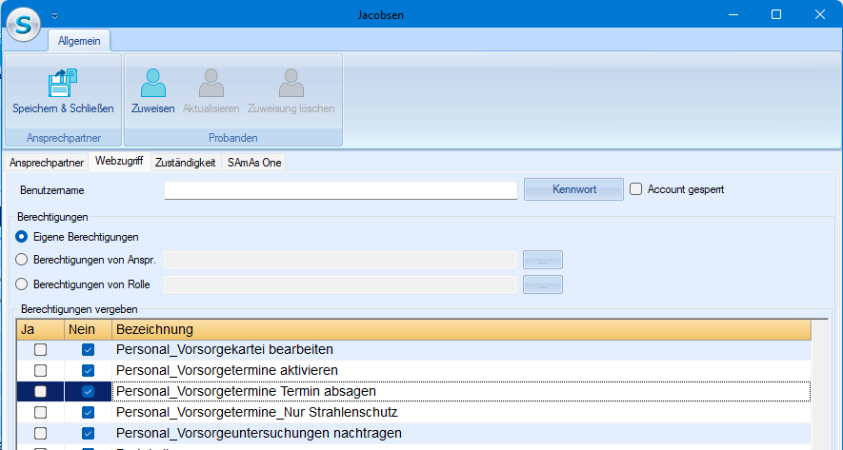
Task: Uncheck Nein for Personal_Vorsorgekartei bearbeiten
Action: [x=89, y=350]
